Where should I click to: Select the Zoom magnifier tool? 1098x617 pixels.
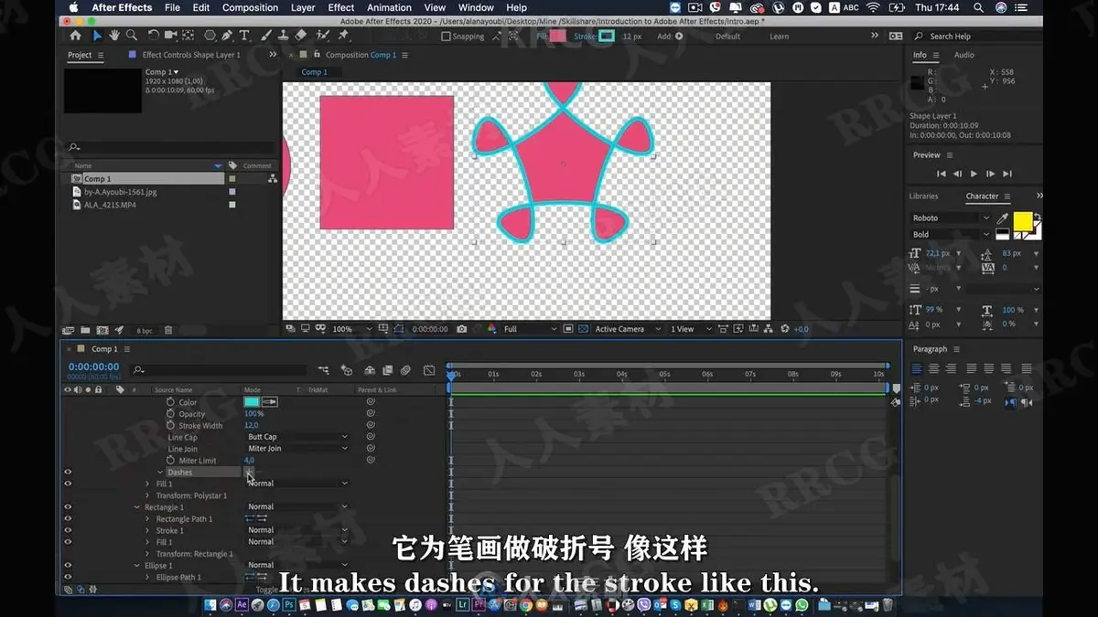[x=132, y=36]
